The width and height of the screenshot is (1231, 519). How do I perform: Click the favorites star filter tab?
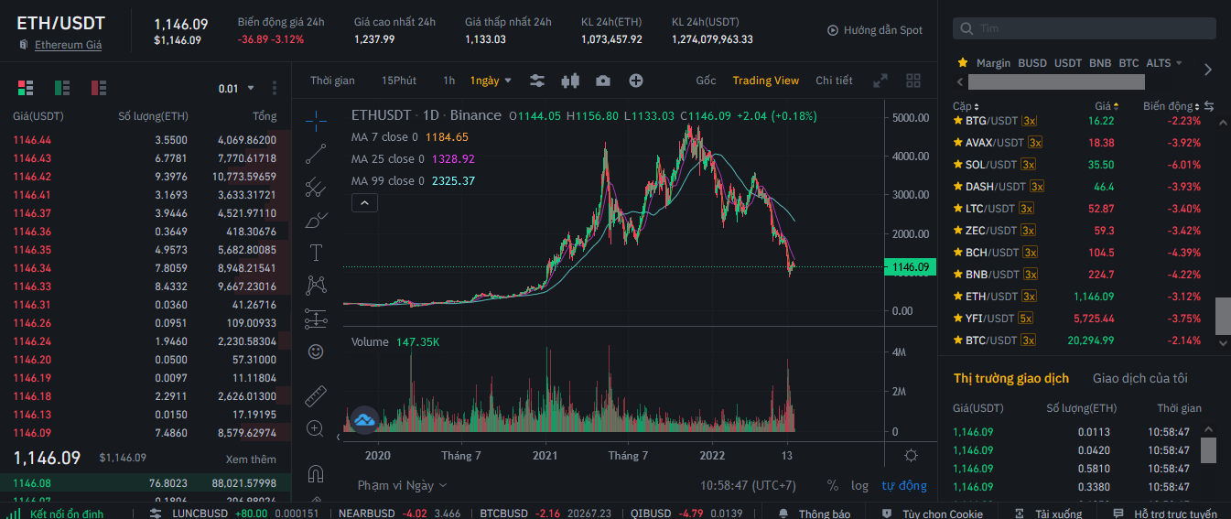point(963,63)
